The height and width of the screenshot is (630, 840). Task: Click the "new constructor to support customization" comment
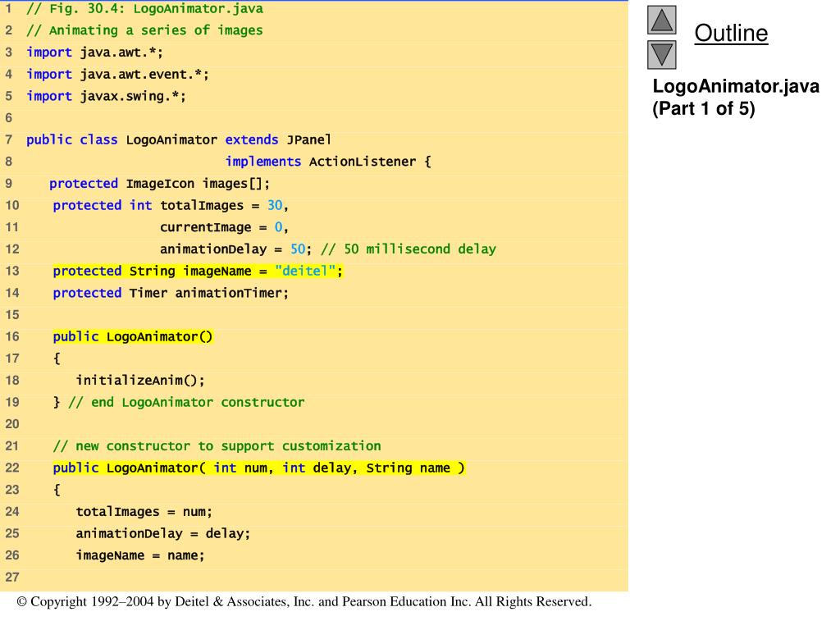[x=217, y=445]
